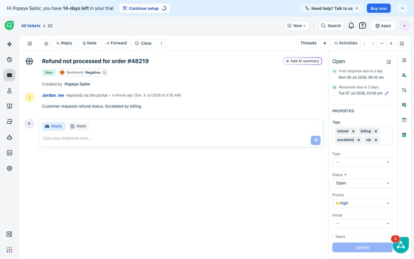
Task: Open the Admin settings gear icon
Action: 10,168
